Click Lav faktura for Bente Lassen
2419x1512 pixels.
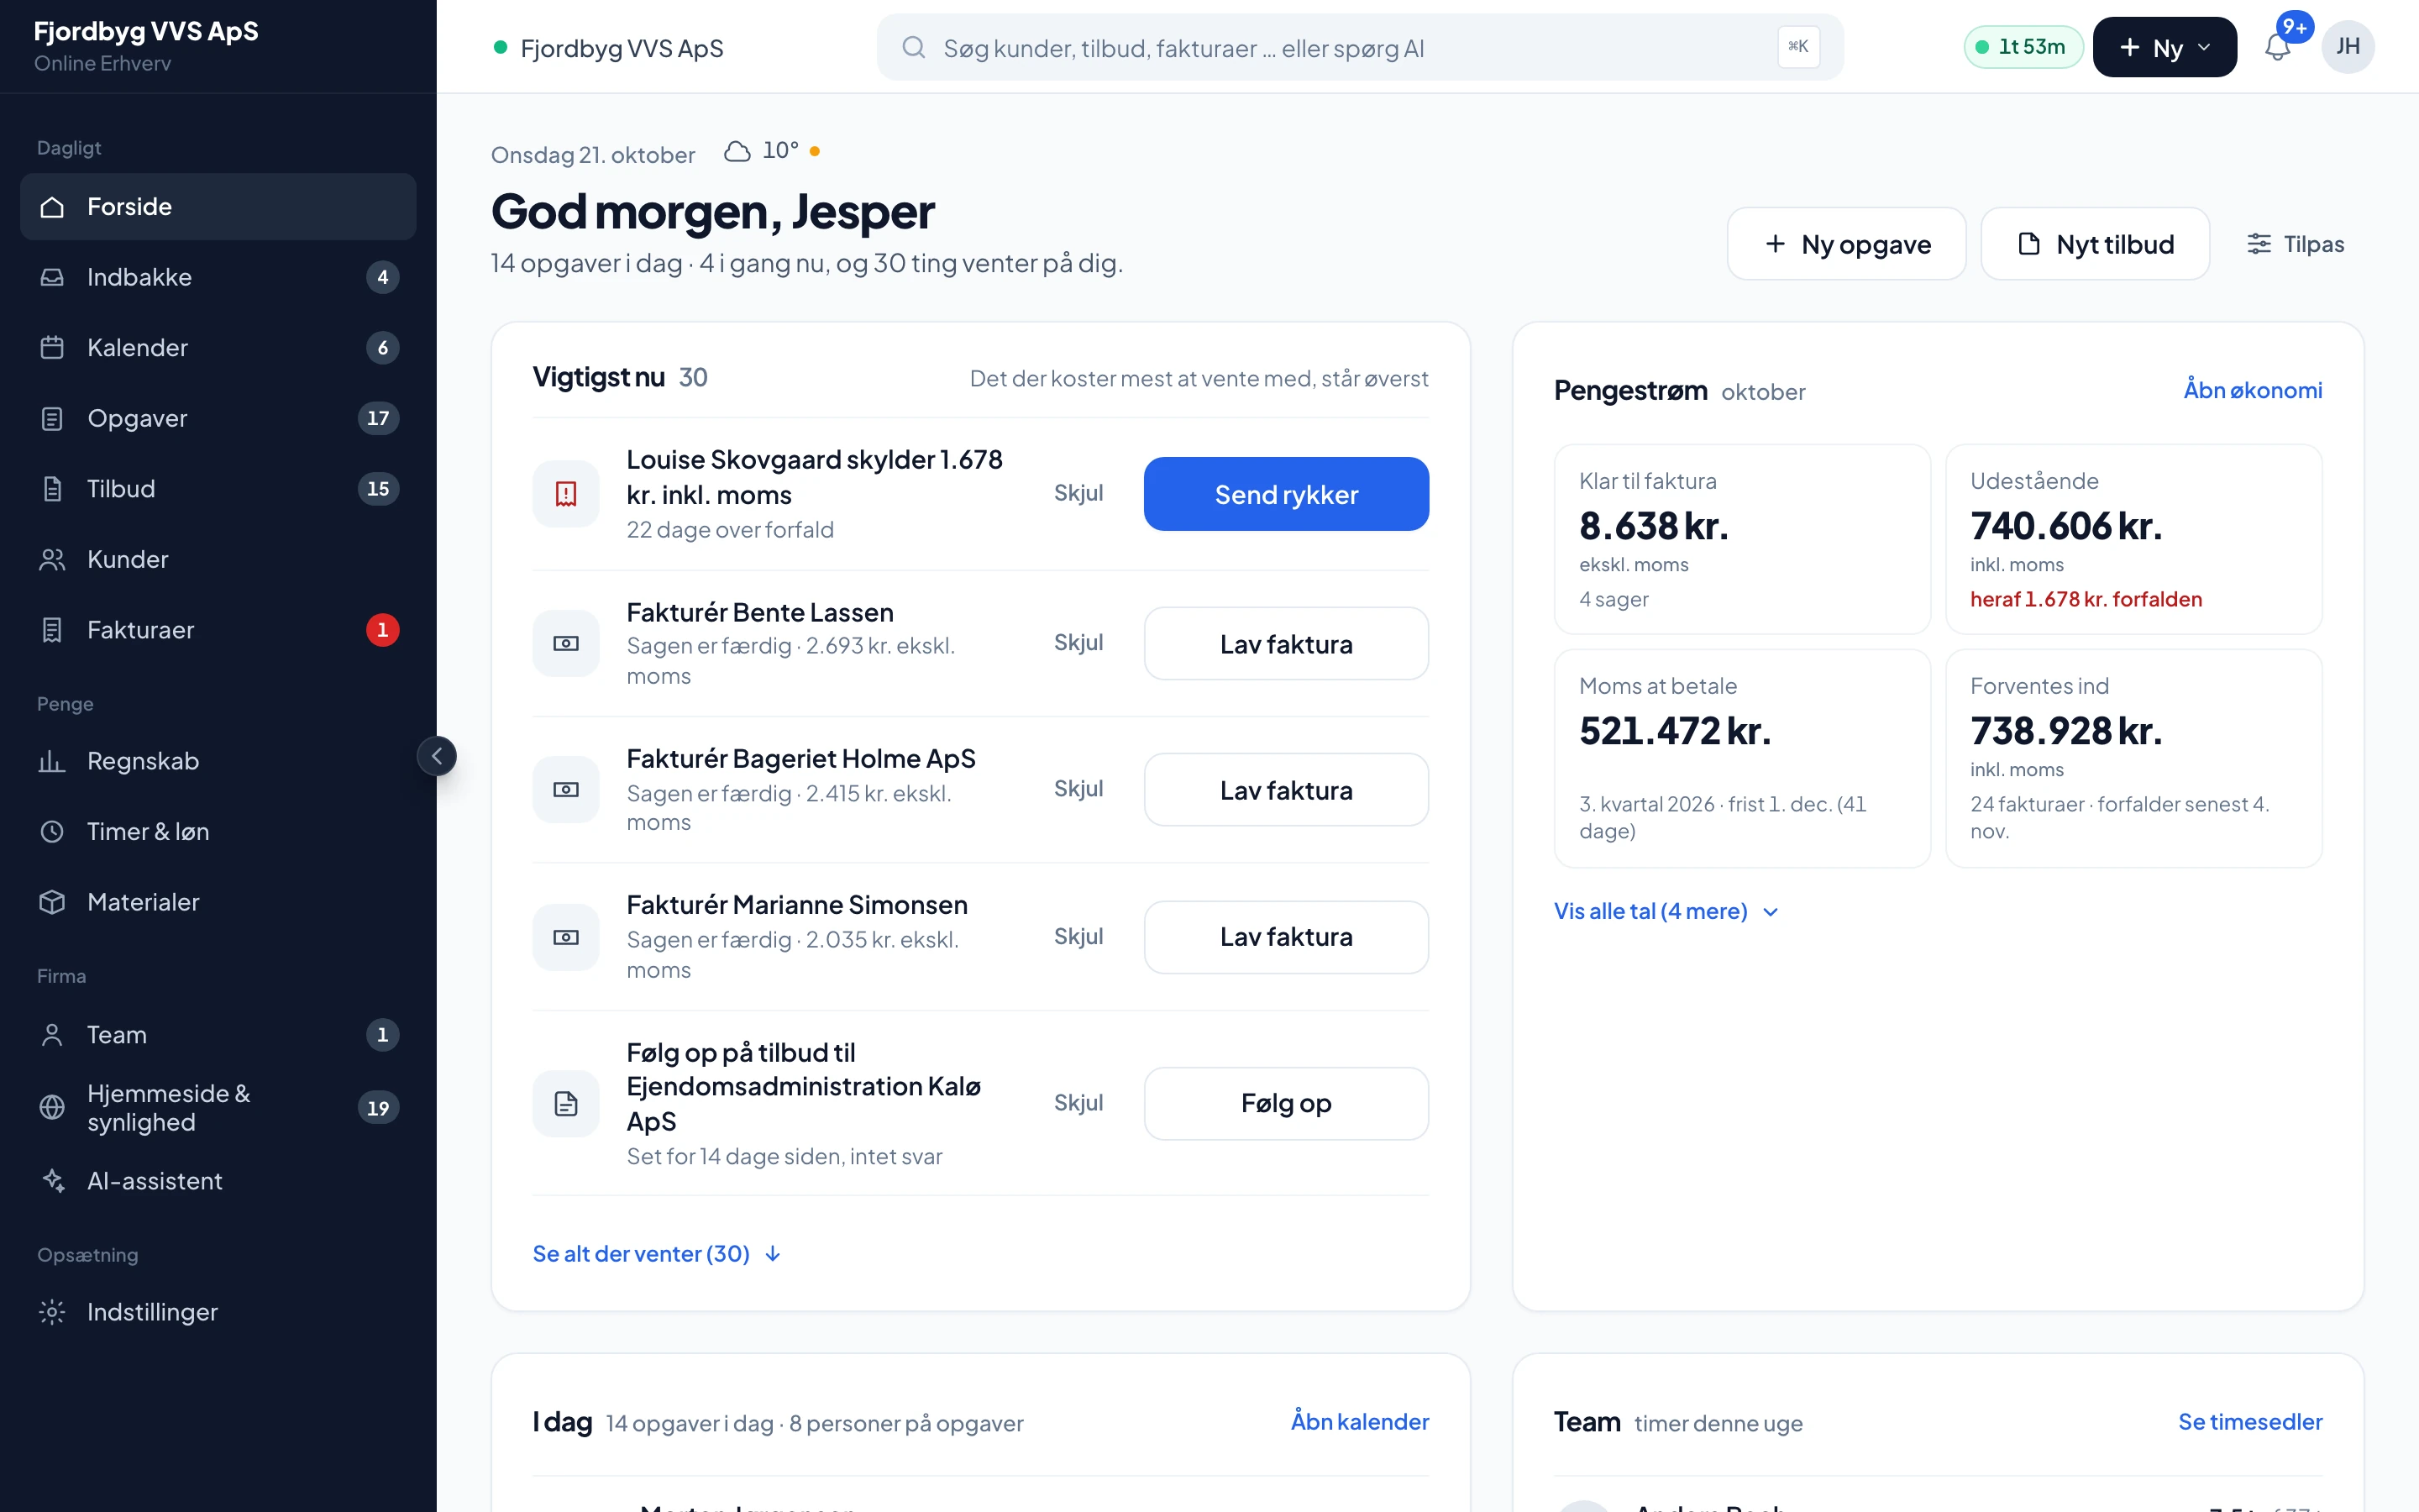pyautogui.click(x=1285, y=644)
